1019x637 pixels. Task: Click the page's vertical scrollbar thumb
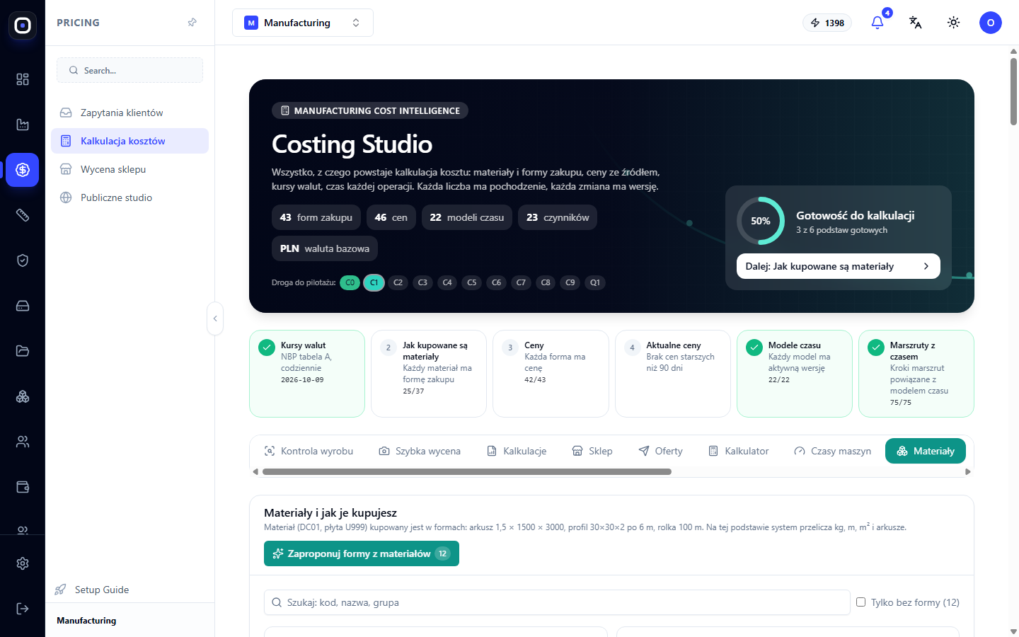tap(1013, 92)
